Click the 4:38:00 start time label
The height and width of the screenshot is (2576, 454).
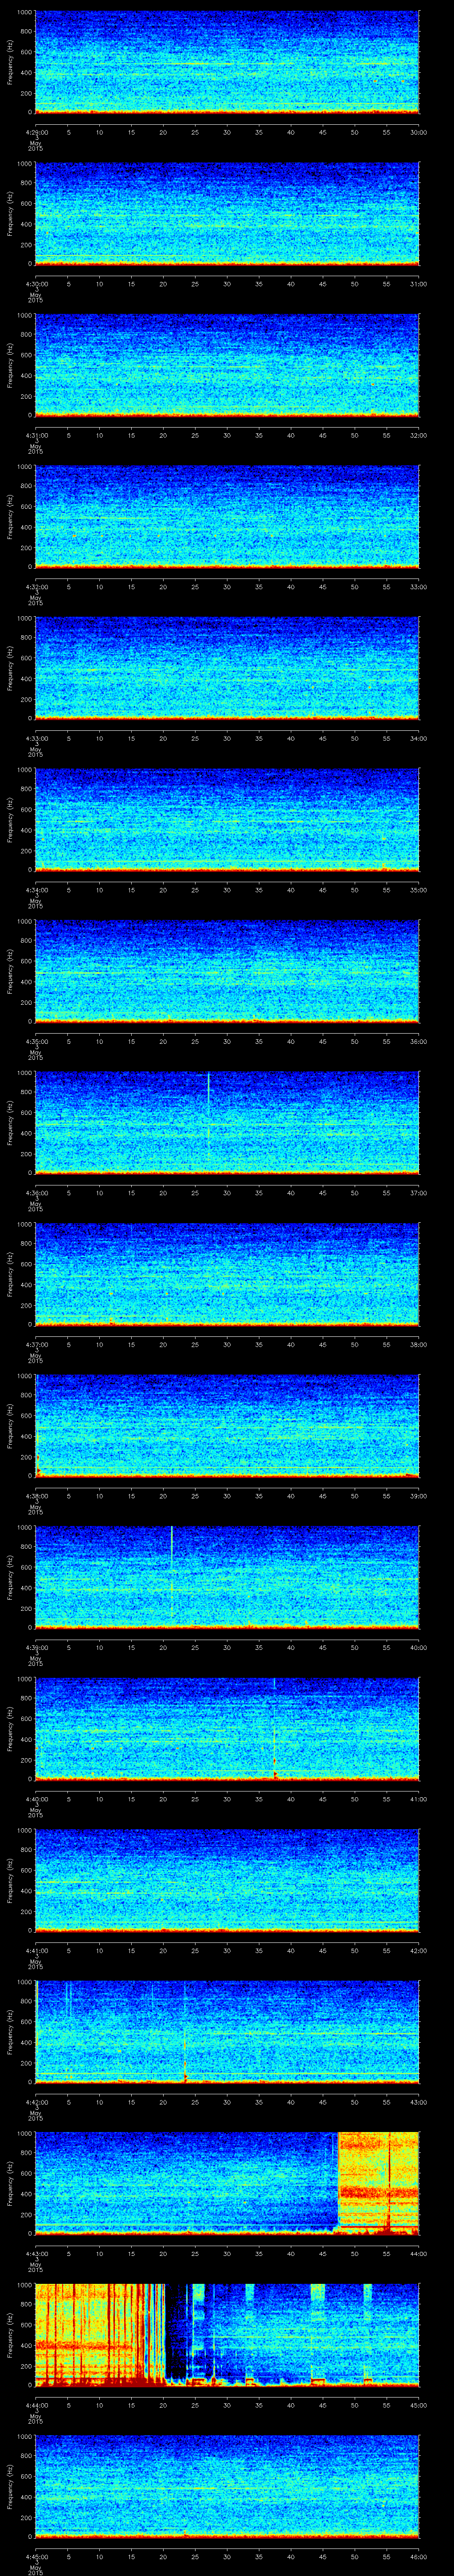[36, 1496]
